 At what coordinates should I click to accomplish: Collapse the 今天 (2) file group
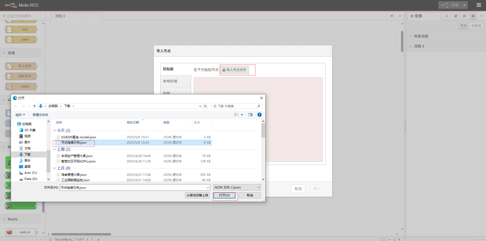click(x=54, y=131)
